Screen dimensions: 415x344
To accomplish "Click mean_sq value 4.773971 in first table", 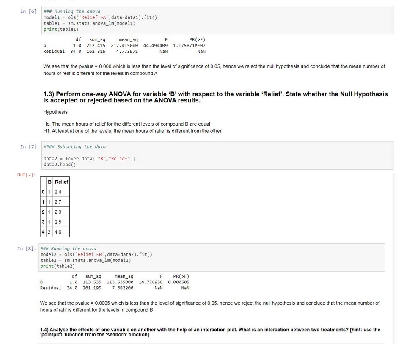I will 127,51.
